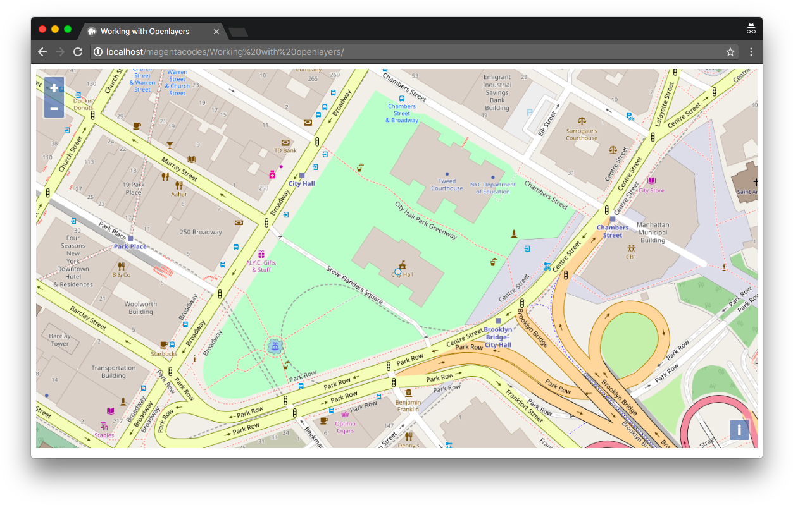
Task: Click the Aahar restaurant icon
Action: point(179,185)
